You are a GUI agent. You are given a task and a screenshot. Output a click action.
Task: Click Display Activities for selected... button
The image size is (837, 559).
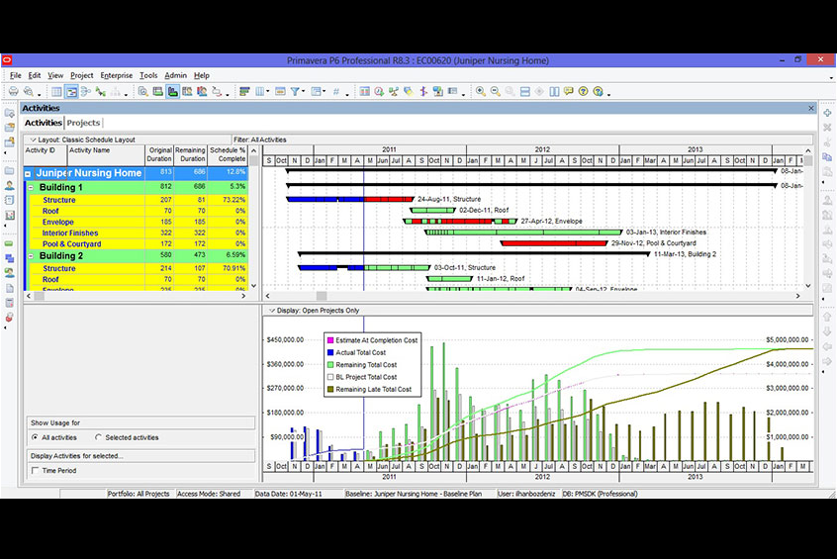pyautogui.click(x=140, y=456)
